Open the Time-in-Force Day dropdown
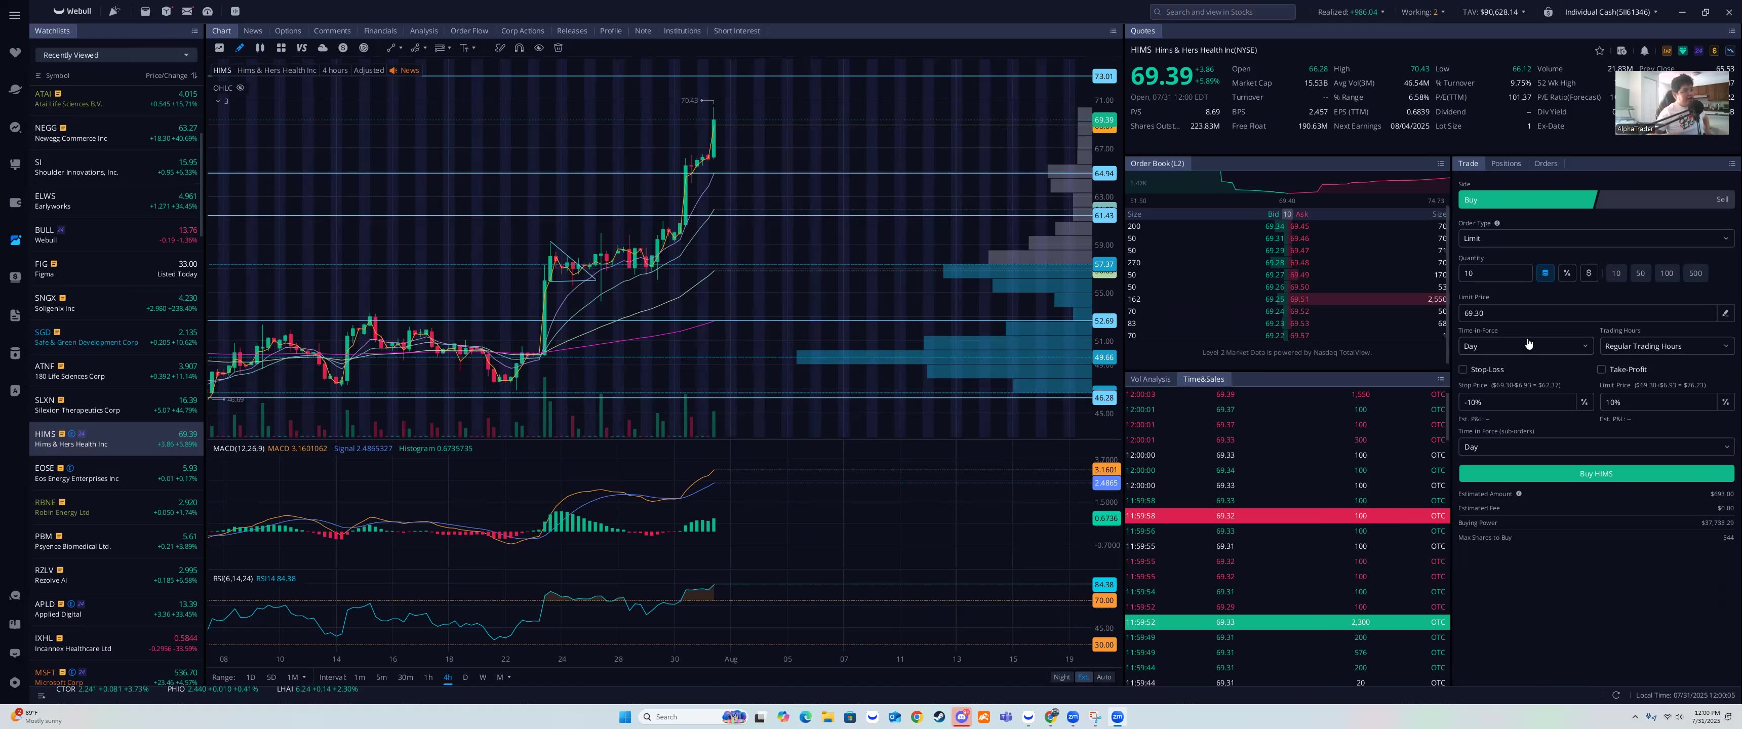The height and width of the screenshot is (729, 1742). pyautogui.click(x=1526, y=346)
